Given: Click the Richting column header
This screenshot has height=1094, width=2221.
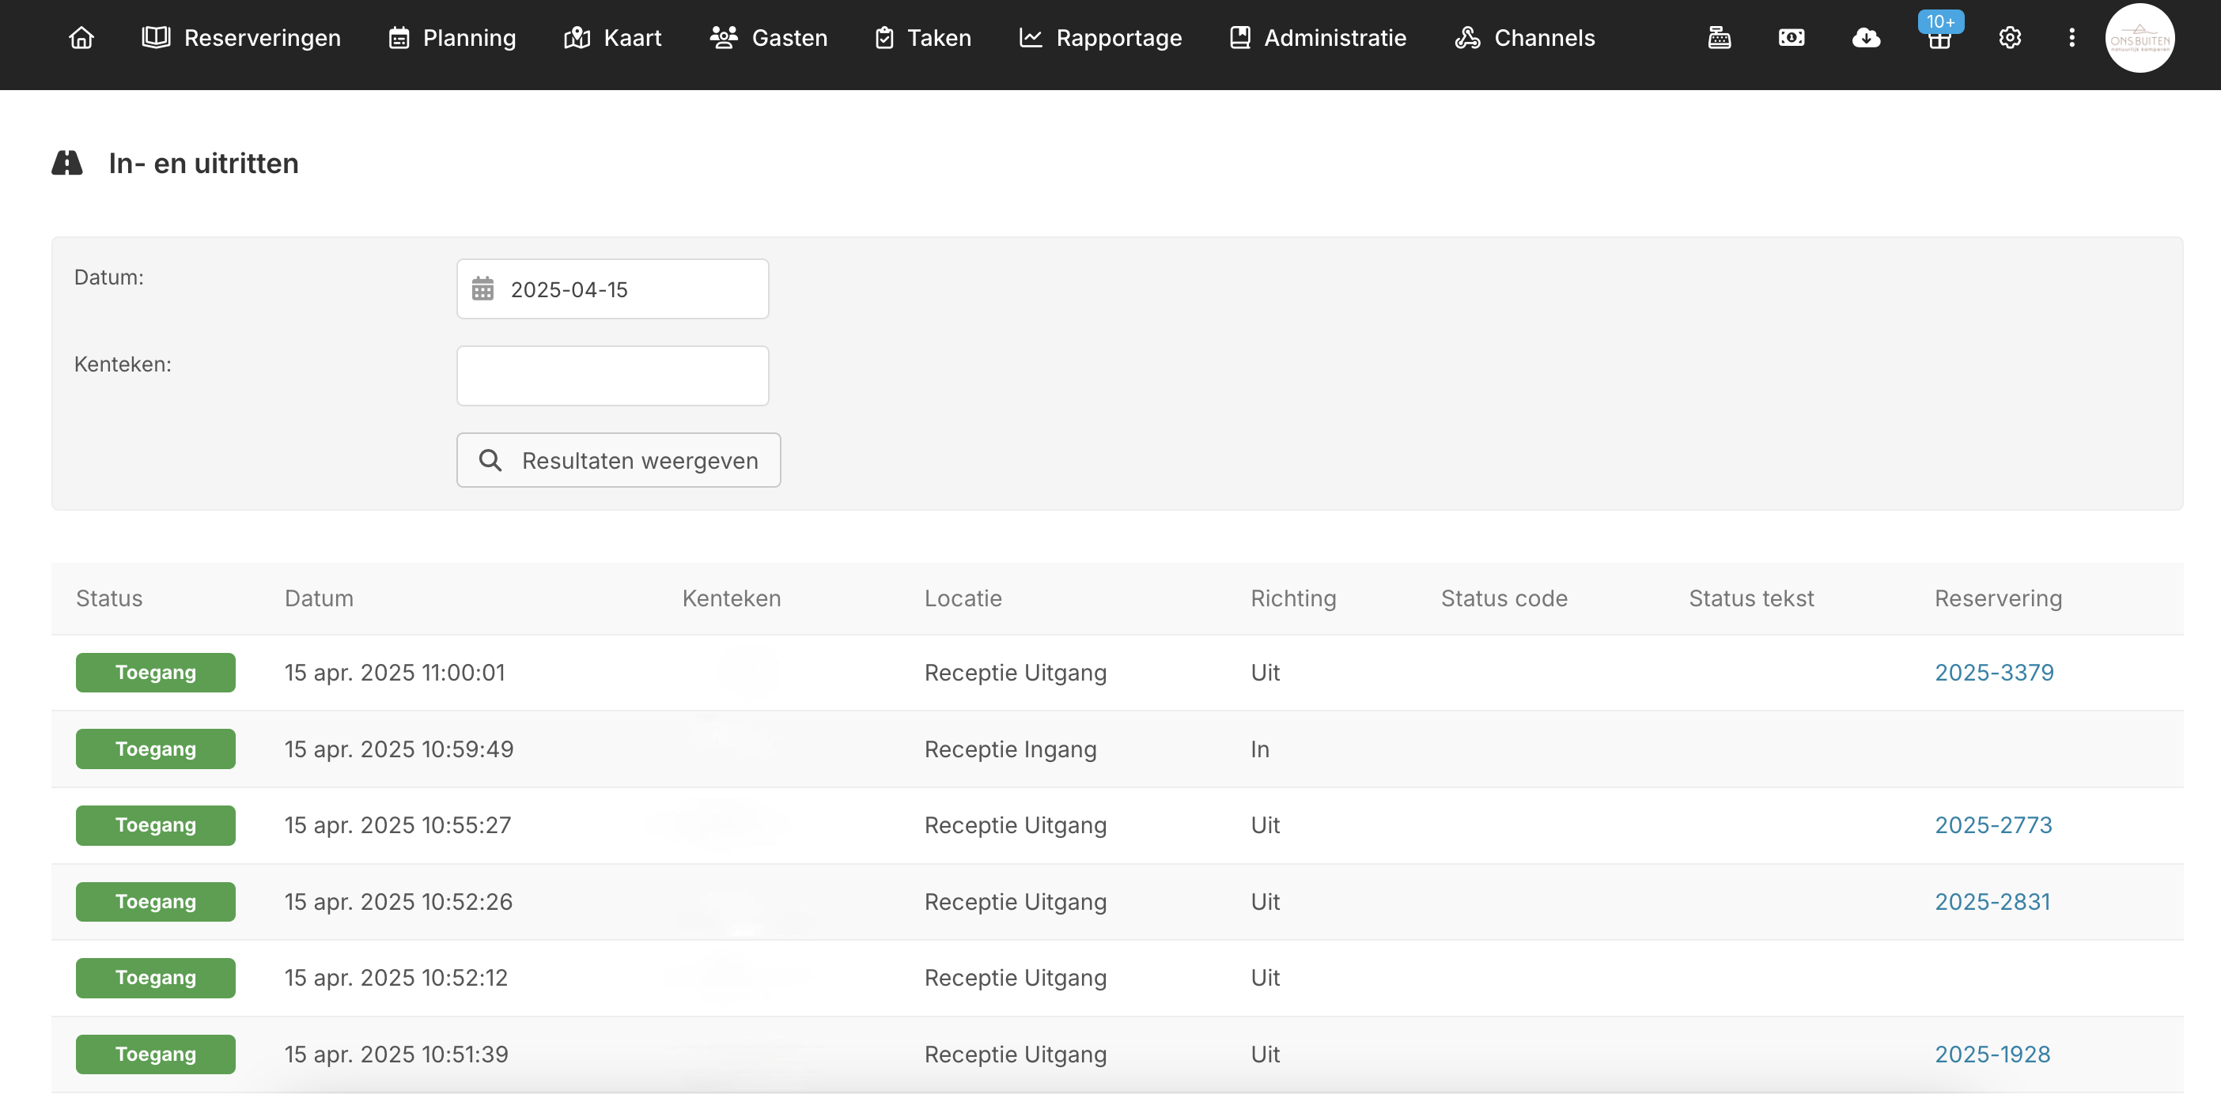Looking at the screenshot, I should click(1293, 598).
